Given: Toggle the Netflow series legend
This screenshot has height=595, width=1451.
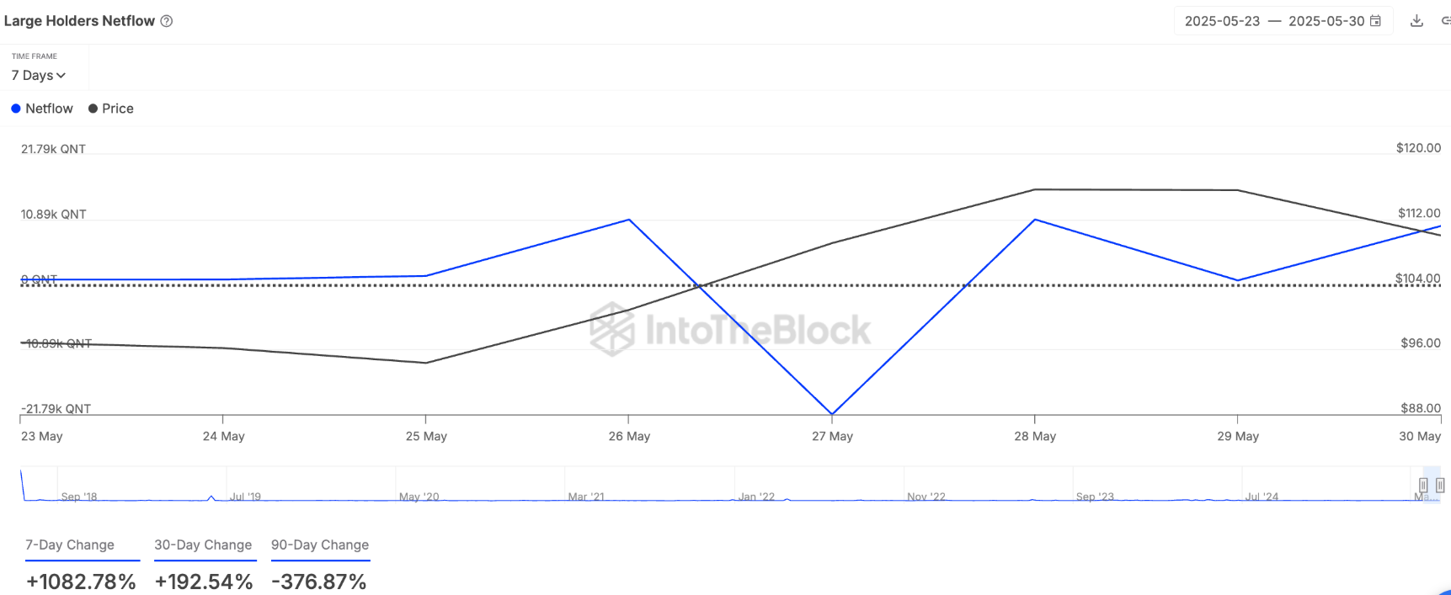Looking at the screenshot, I should (42, 109).
